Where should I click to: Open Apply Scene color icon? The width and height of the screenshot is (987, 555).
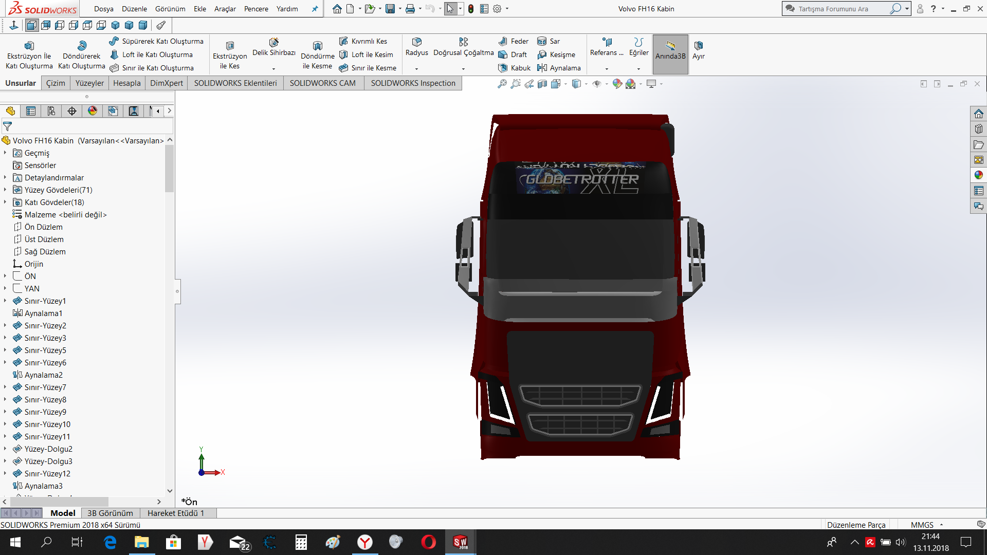(631, 84)
